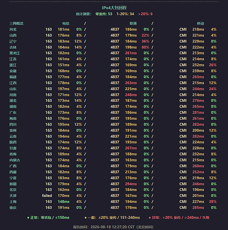The width and height of the screenshot is (228, 230).
Task: Click the 36% retransmission in the 辽宁 row
Action: click(145, 41)
